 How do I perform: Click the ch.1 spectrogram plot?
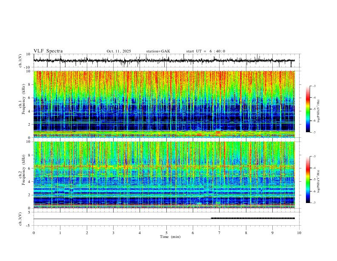pos(164,104)
